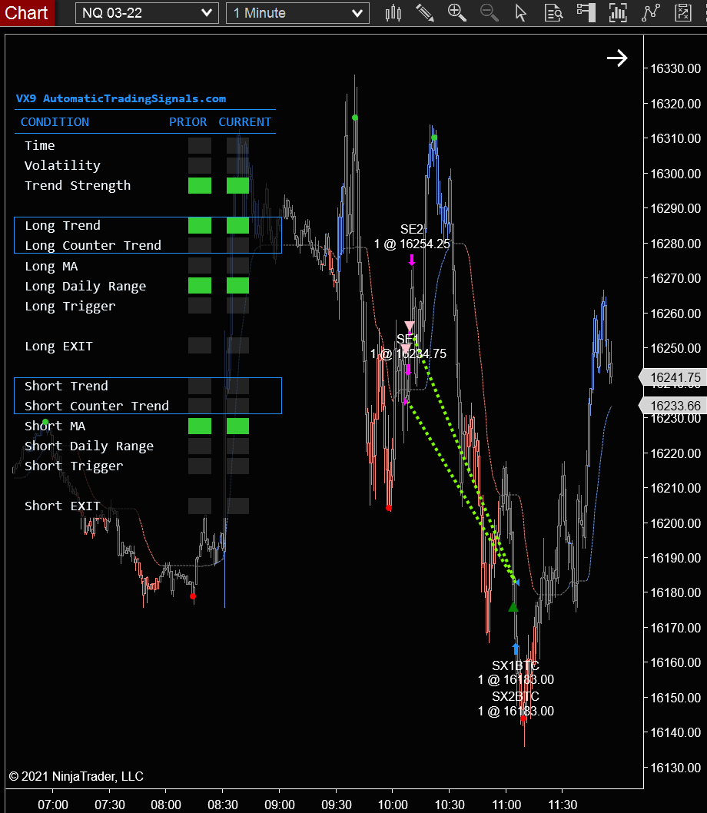Screen dimensions: 707x813
Task: Open the Data Box icon
Action: pyautogui.click(x=553, y=12)
